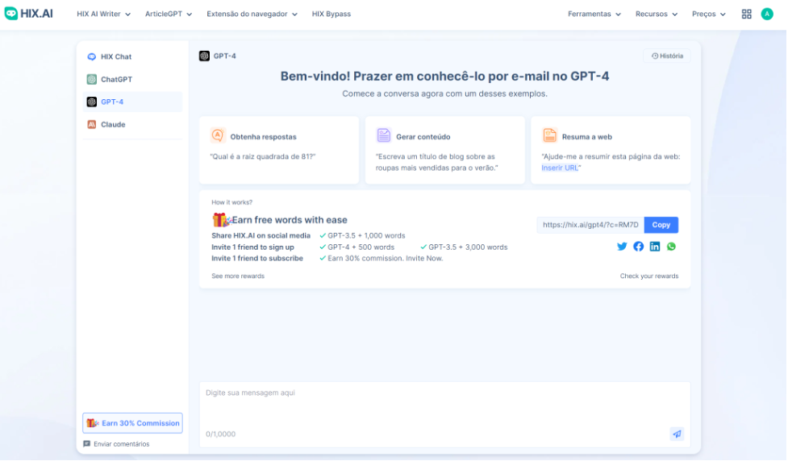The width and height of the screenshot is (788, 461).
Task: Switch to ChatGPT in sidebar
Action: pyautogui.click(x=132, y=79)
